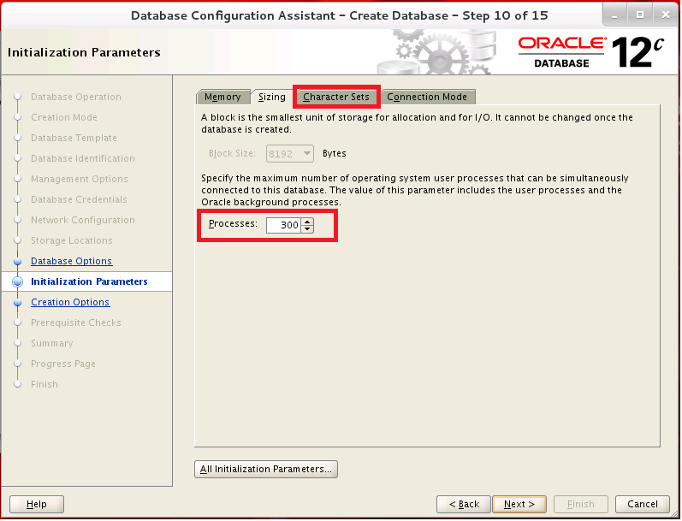Open the window menu in title bar
The width and height of the screenshot is (682, 521).
tap(15, 15)
